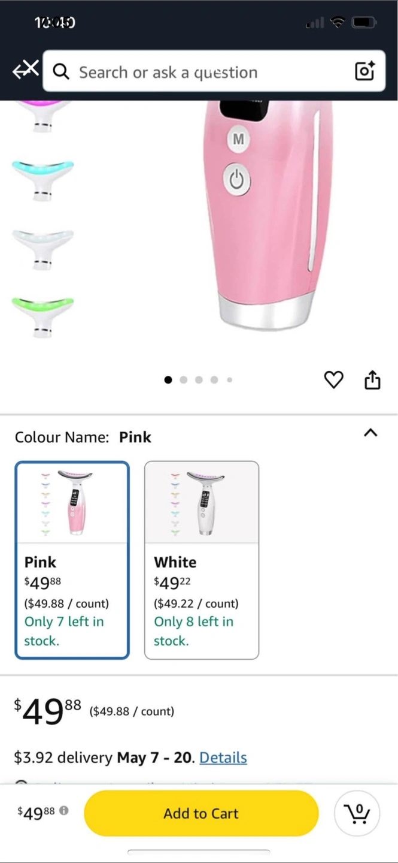Viewport: 398px width, 863px height.
Task: Open the shopping cart icon
Action: point(357,813)
